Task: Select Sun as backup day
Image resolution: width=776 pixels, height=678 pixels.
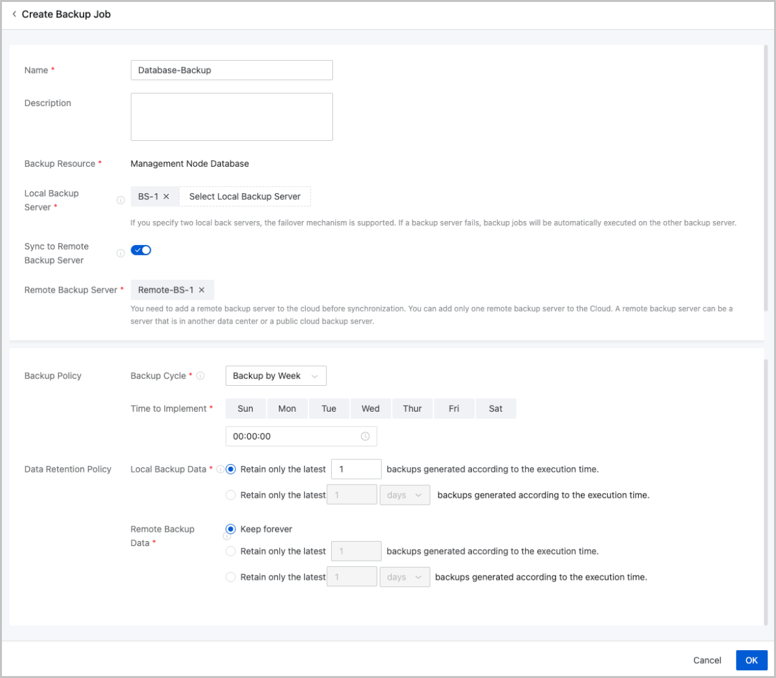Action: [245, 408]
